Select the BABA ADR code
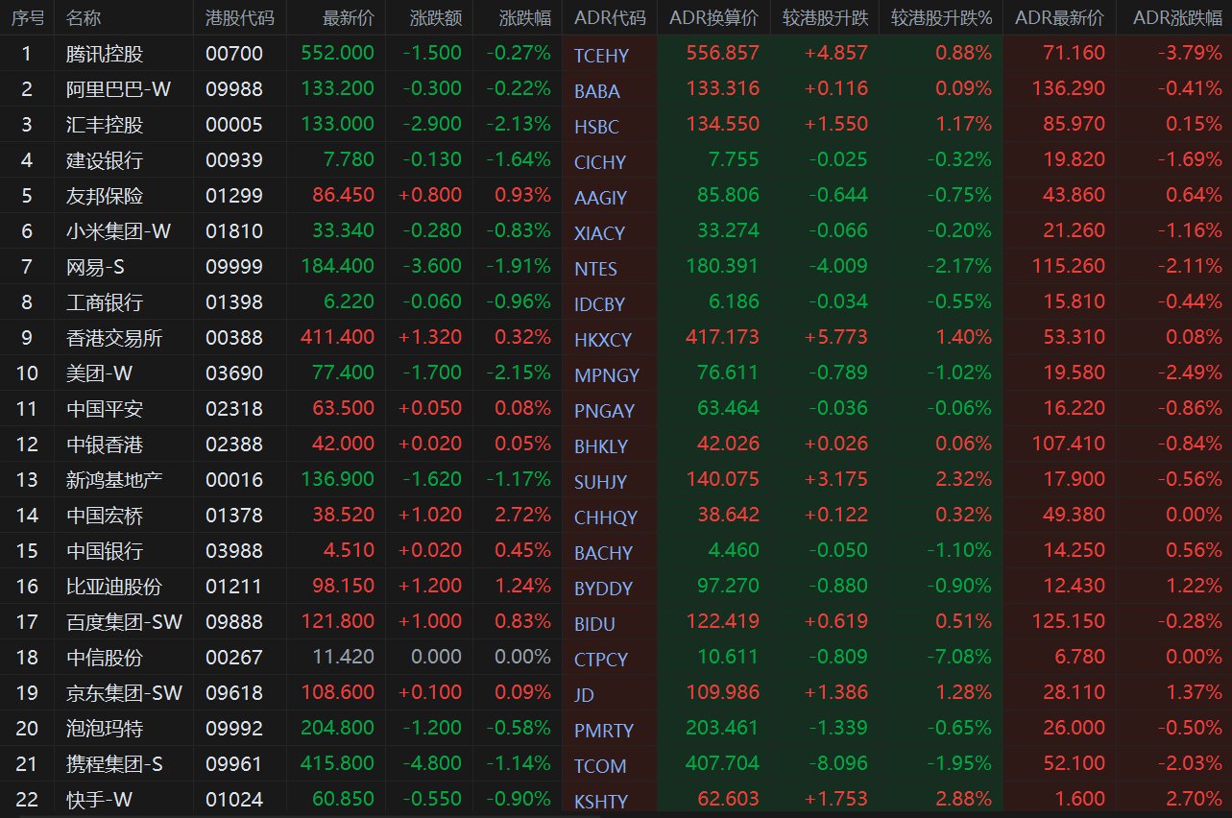Screen dimensions: 1232x818 [597, 91]
